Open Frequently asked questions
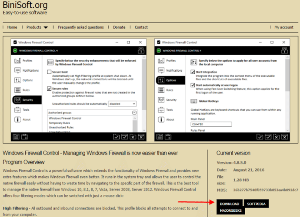 pos(81,27)
